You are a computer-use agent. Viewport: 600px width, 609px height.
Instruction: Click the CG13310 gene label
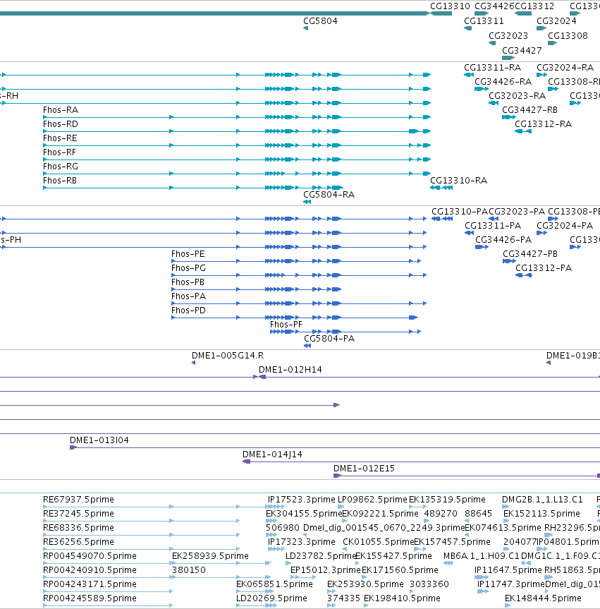[450, 6]
